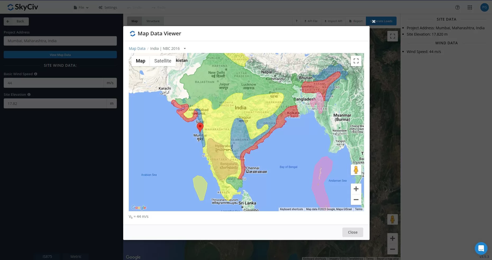Activate Street View pegman on the map
Viewport: 492px width, 260px height.
point(356,170)
